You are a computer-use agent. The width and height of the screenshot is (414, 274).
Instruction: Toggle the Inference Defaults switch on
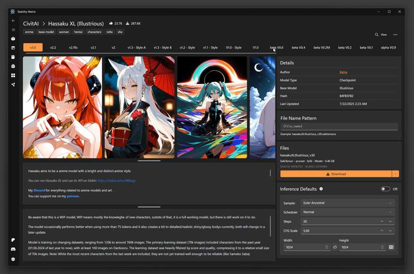[386, 189]
